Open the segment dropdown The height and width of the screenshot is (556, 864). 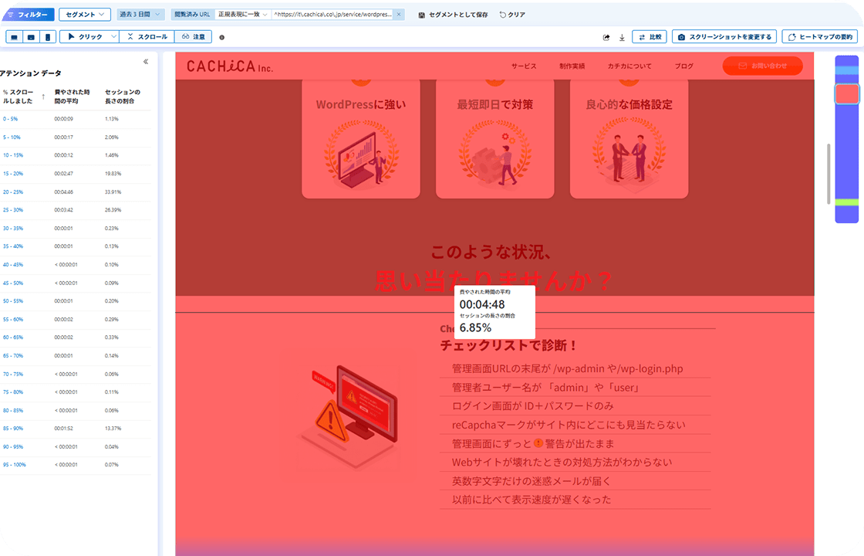pos(83,14)
